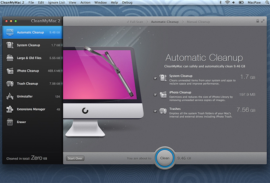Image resolution: width=270 pixels, height=183 pixels.
Task: Click the 124 Uninstaller count
Action: 58,97
